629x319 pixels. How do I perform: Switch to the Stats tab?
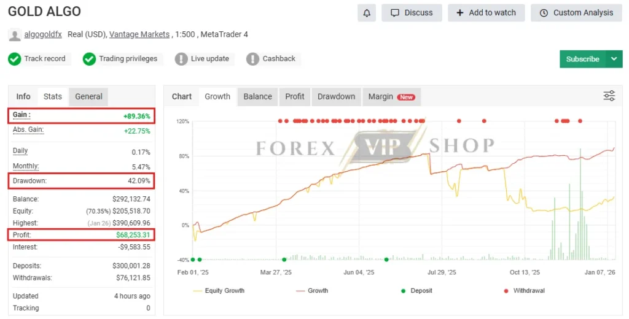[x=53, y=96]
